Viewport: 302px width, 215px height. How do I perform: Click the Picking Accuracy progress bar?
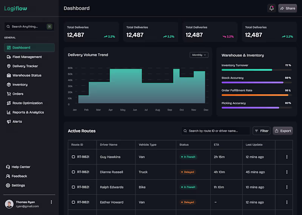point(256,108)
